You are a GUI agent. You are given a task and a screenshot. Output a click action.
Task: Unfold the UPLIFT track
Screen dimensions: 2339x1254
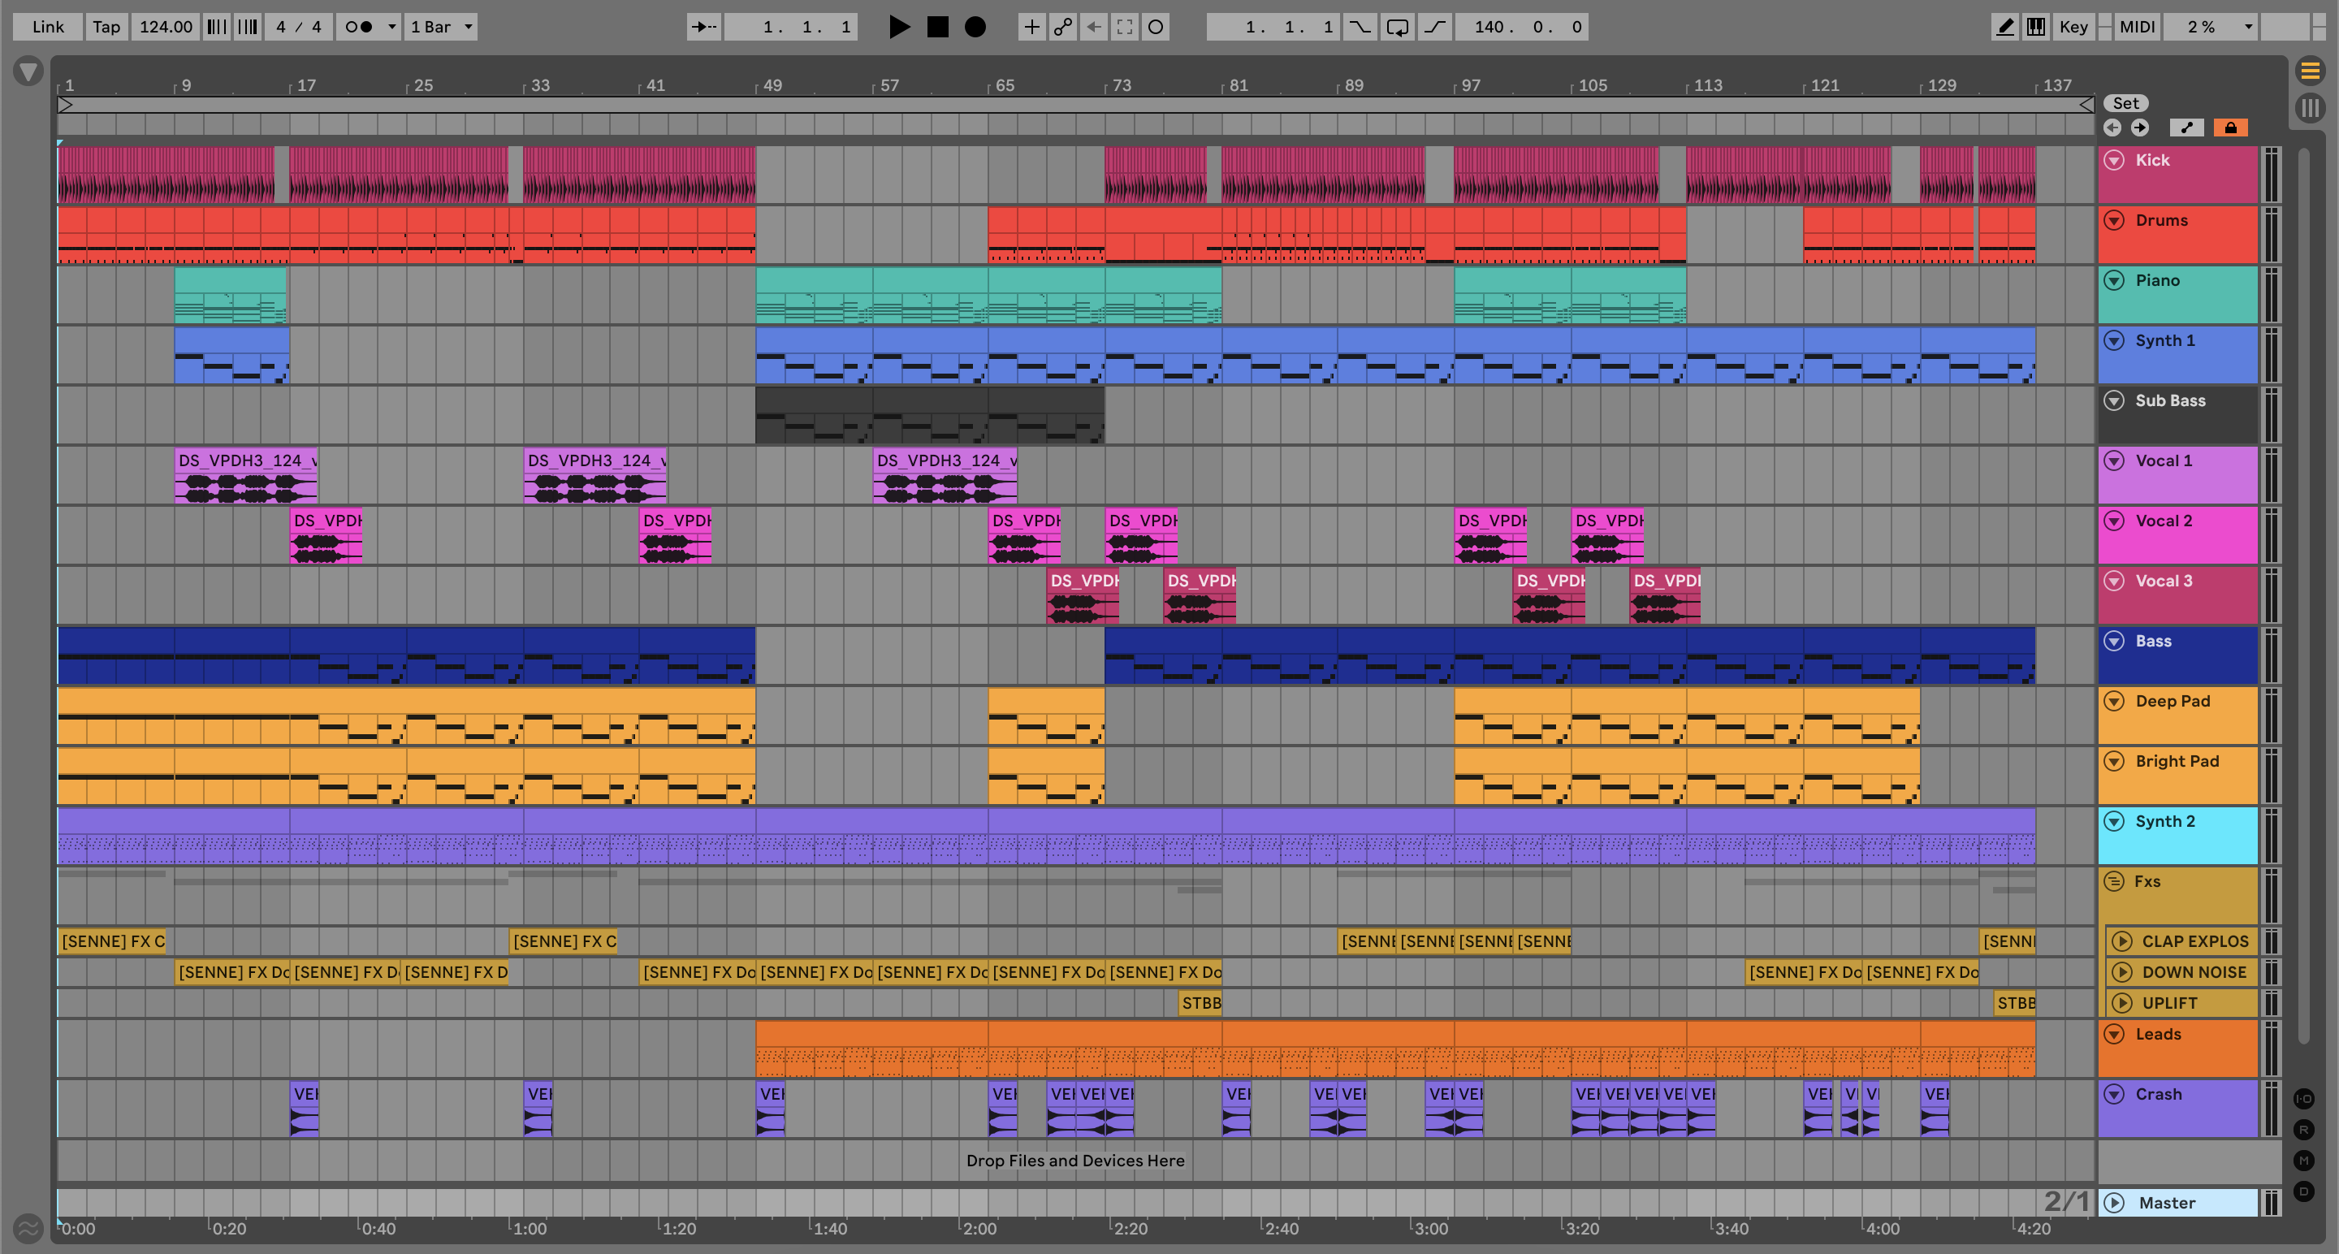click(x=2122, y=1003)
